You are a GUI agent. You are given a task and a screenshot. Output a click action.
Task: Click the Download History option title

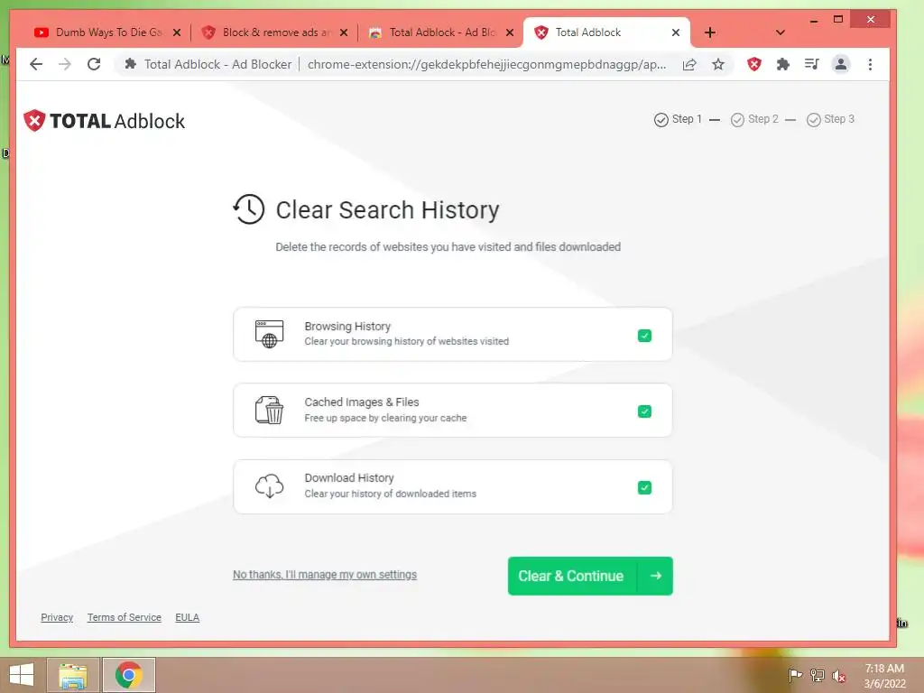click(349, 478)
